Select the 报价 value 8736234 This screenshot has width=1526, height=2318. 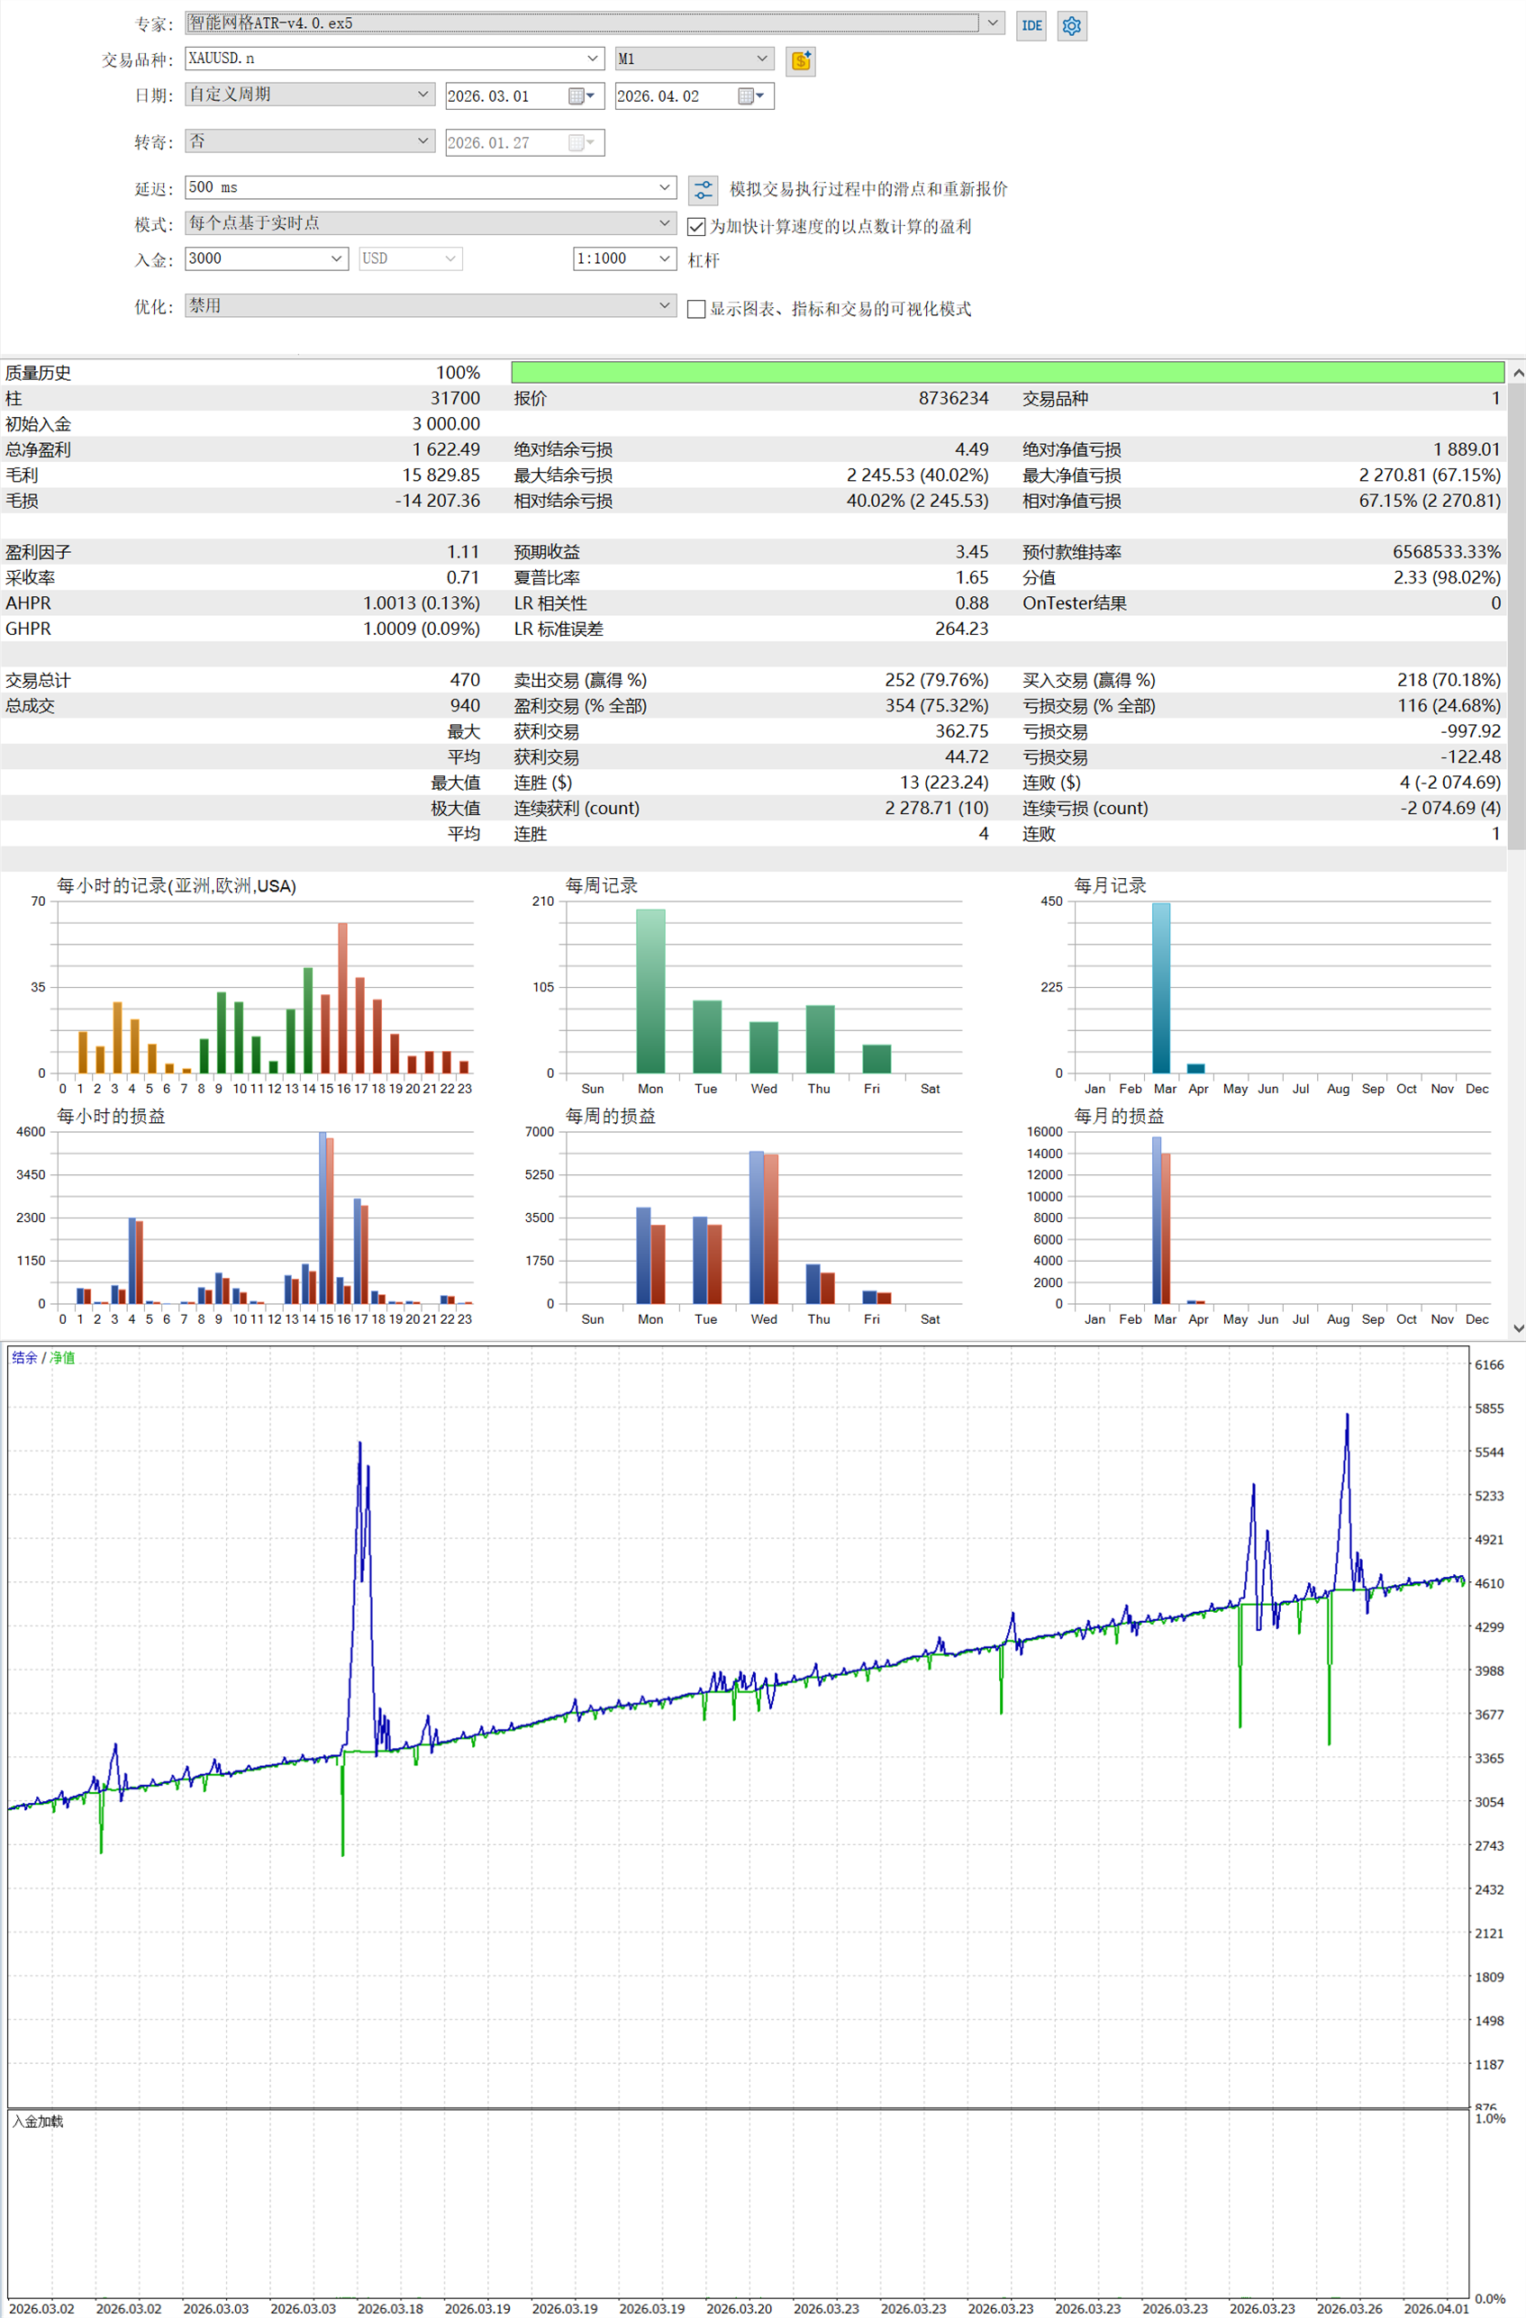click(953, 398)
